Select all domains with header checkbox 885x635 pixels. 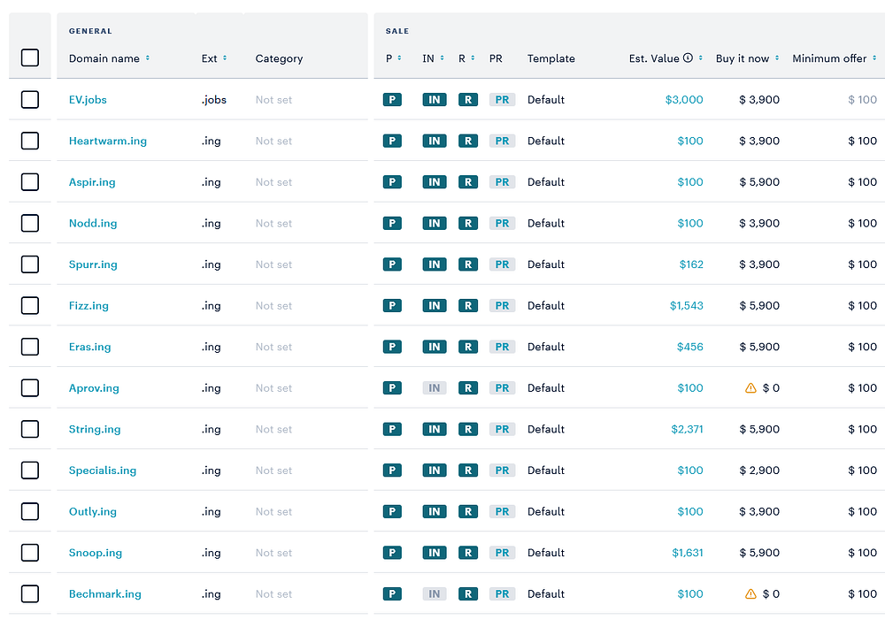(30, 58)
